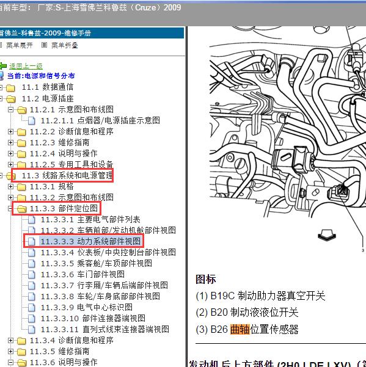Expand the 11.2.2 诊断信息和程序 node
Screen dimensions: 366x367
[x=10, y=131]
